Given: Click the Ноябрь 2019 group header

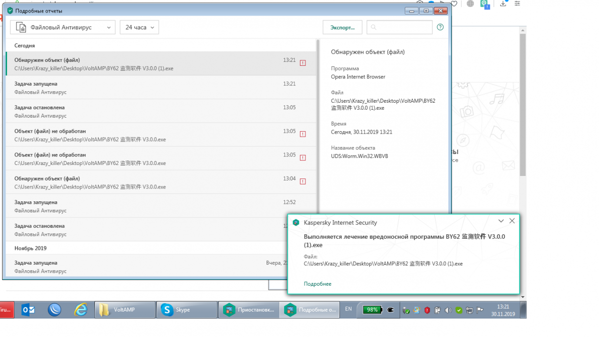Looking at the screenshot, I should (x=30, y=248).
